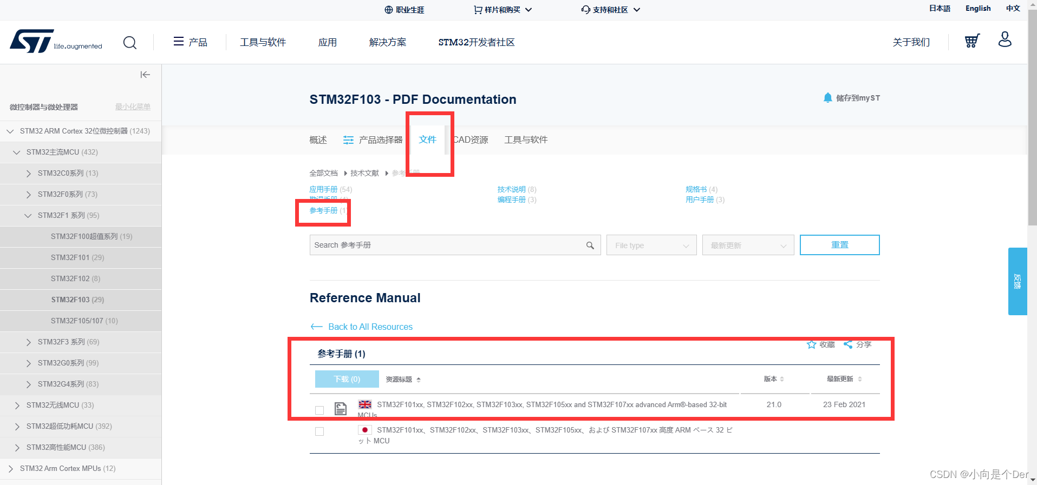
Task: Switch to the CAD资源 tab
Action: (470, 140)
